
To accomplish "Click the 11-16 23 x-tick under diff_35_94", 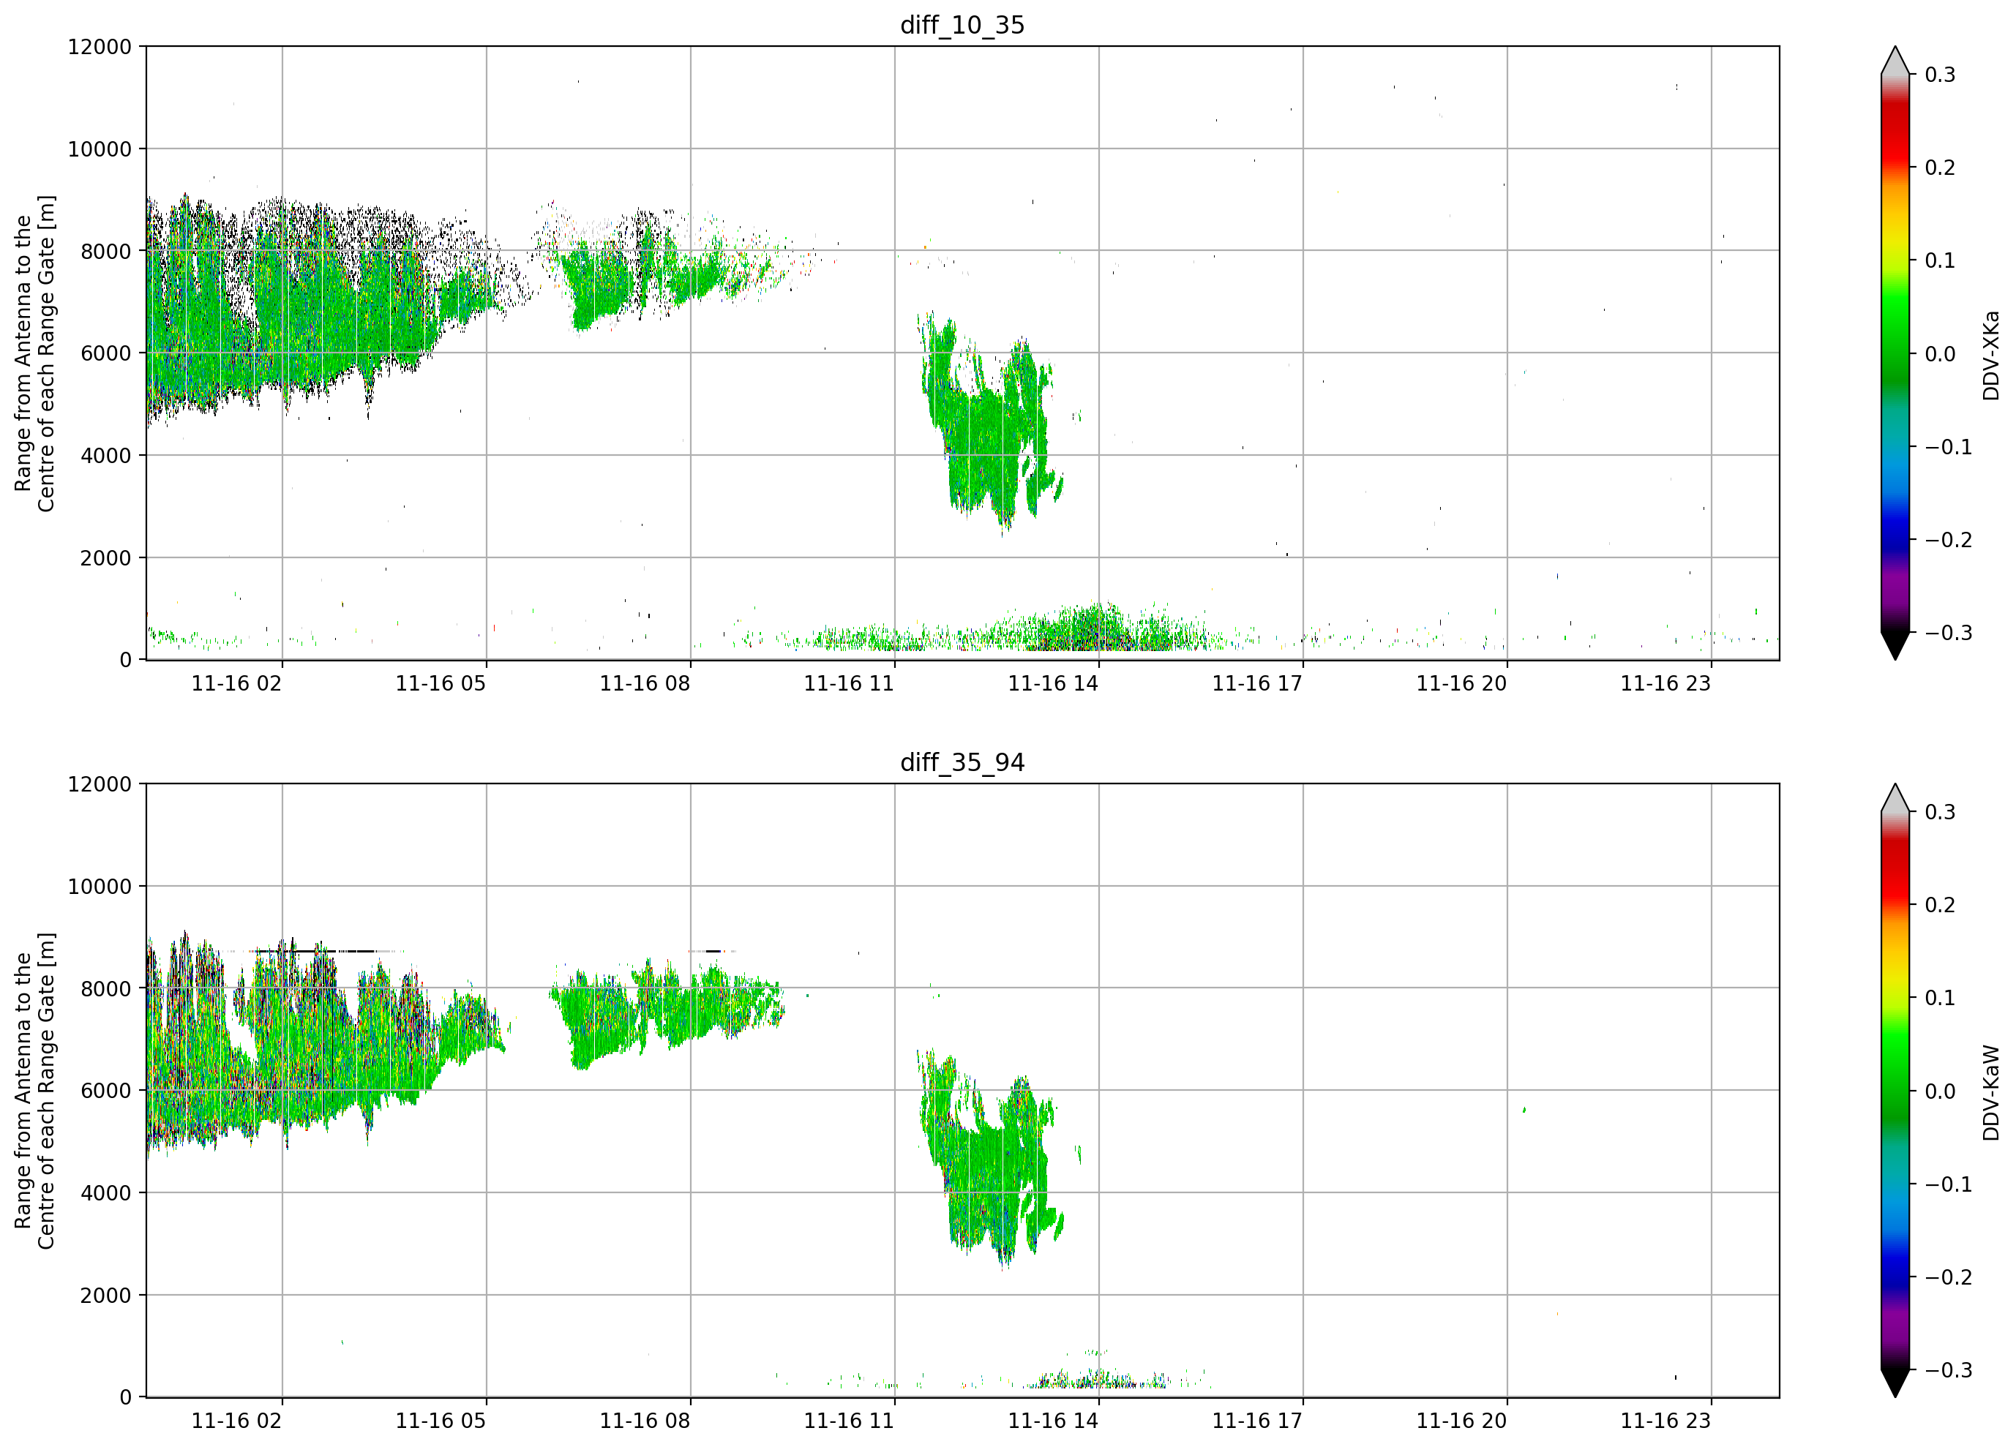I will [1665, 1421].
